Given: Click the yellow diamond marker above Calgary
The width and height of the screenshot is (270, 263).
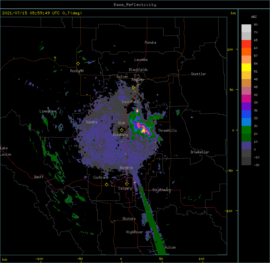Looking at the screenshot, I should pos(127,184).
